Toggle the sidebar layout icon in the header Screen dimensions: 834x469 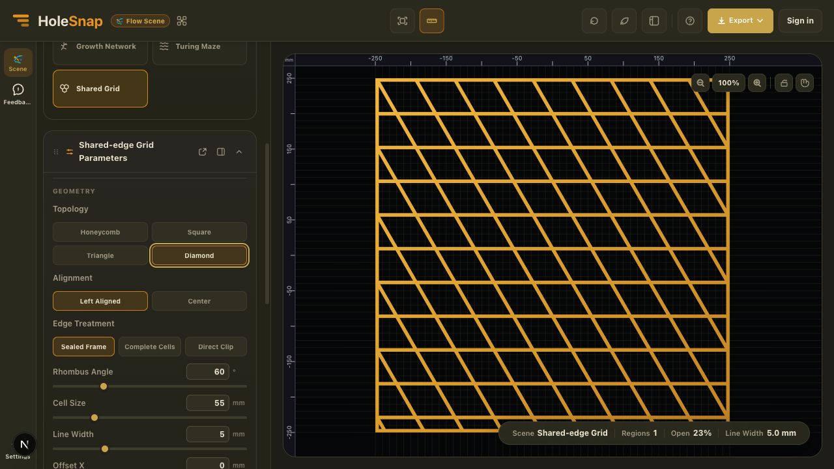tap(654, 21)
